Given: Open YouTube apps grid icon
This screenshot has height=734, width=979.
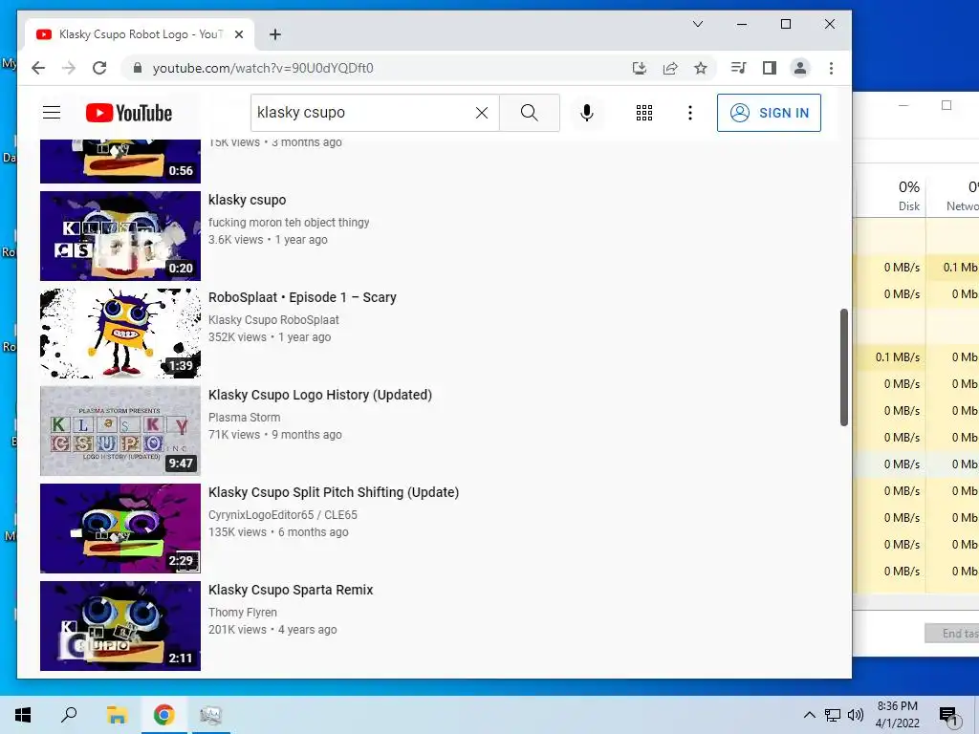Looking at the screenshot, I should (644, 113).
